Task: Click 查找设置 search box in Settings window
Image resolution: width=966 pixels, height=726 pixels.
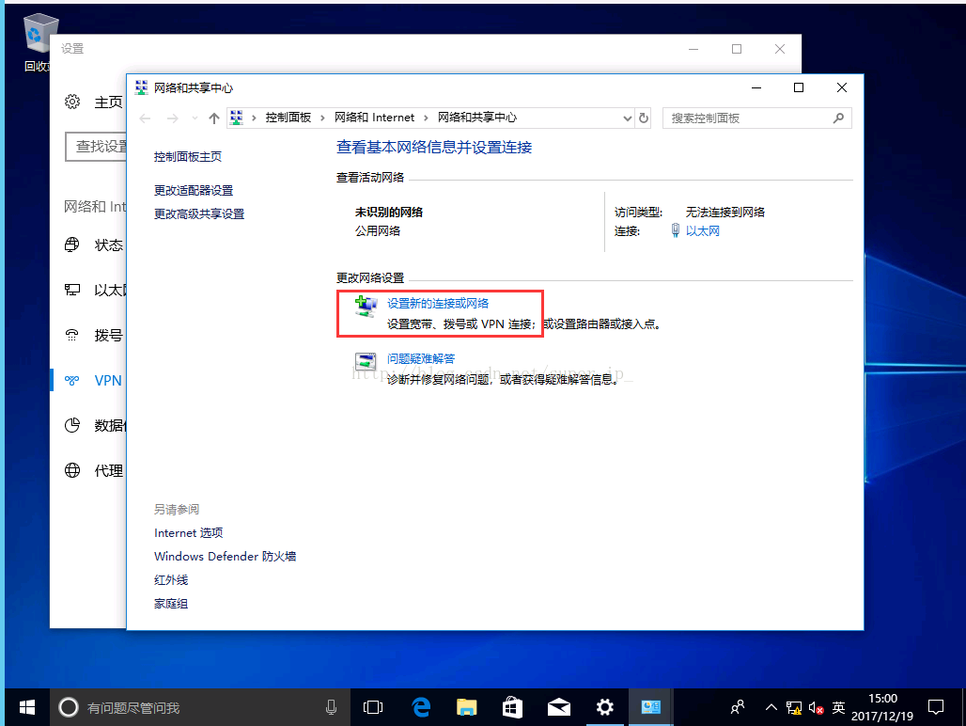Action: 96,147
